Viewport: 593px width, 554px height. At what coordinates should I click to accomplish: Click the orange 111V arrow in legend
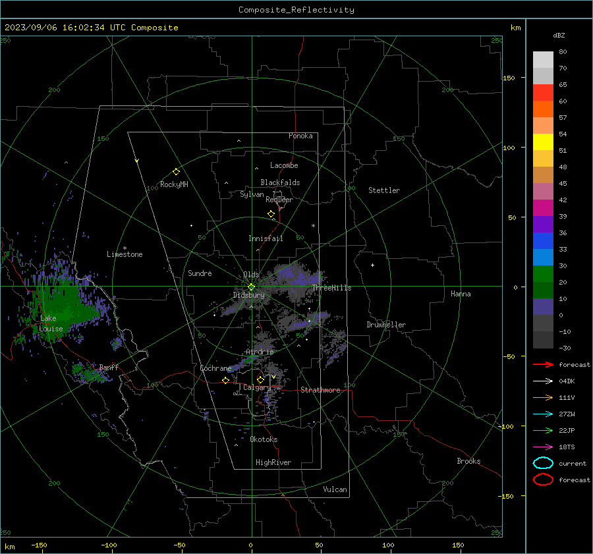(543, 397)
